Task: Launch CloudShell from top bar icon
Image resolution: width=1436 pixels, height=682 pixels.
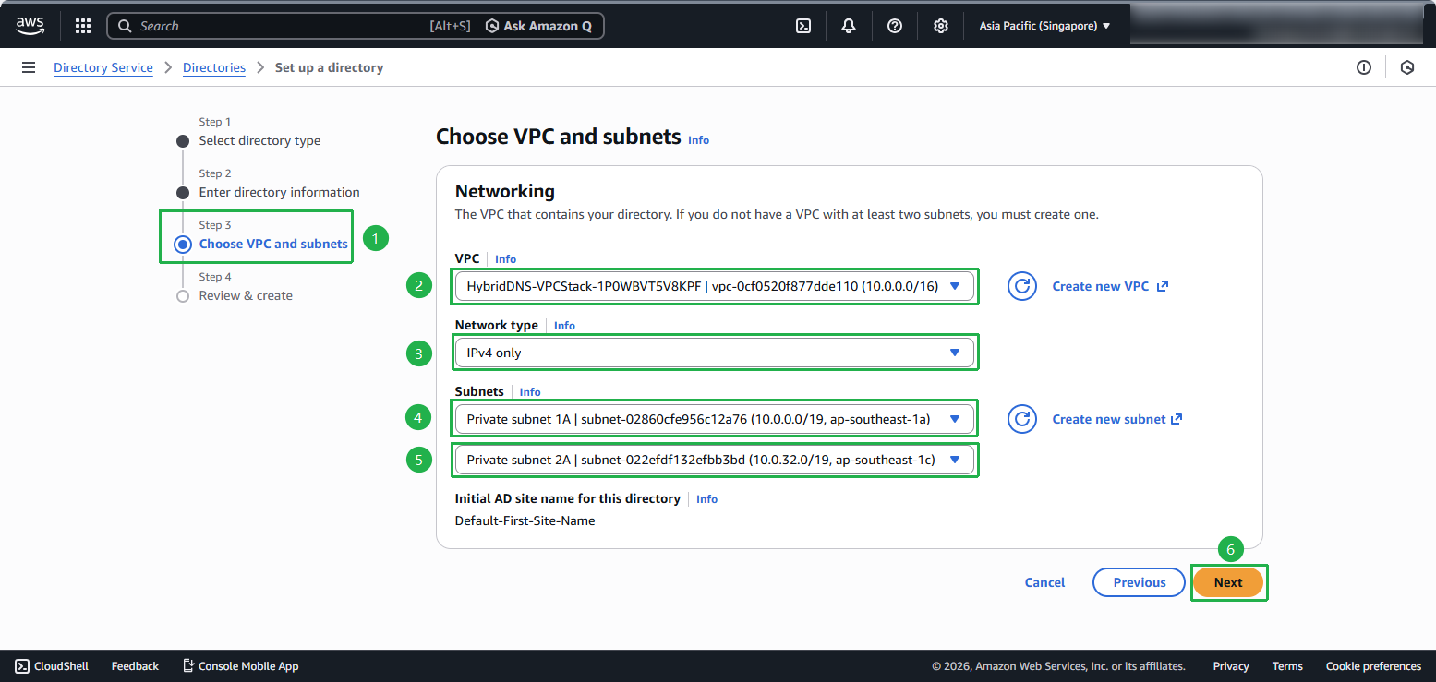Action: (x=803, y=26)
